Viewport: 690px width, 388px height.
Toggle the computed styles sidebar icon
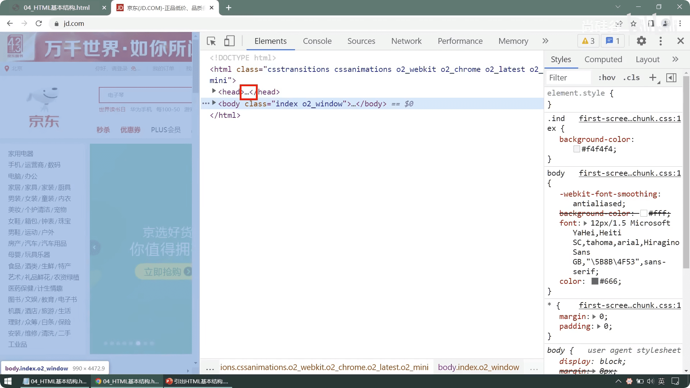671,78
